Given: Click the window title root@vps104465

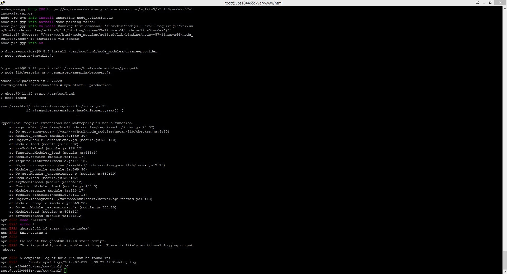Looking at the screenshot, I should pyautogui.click(x=253, y=3).
